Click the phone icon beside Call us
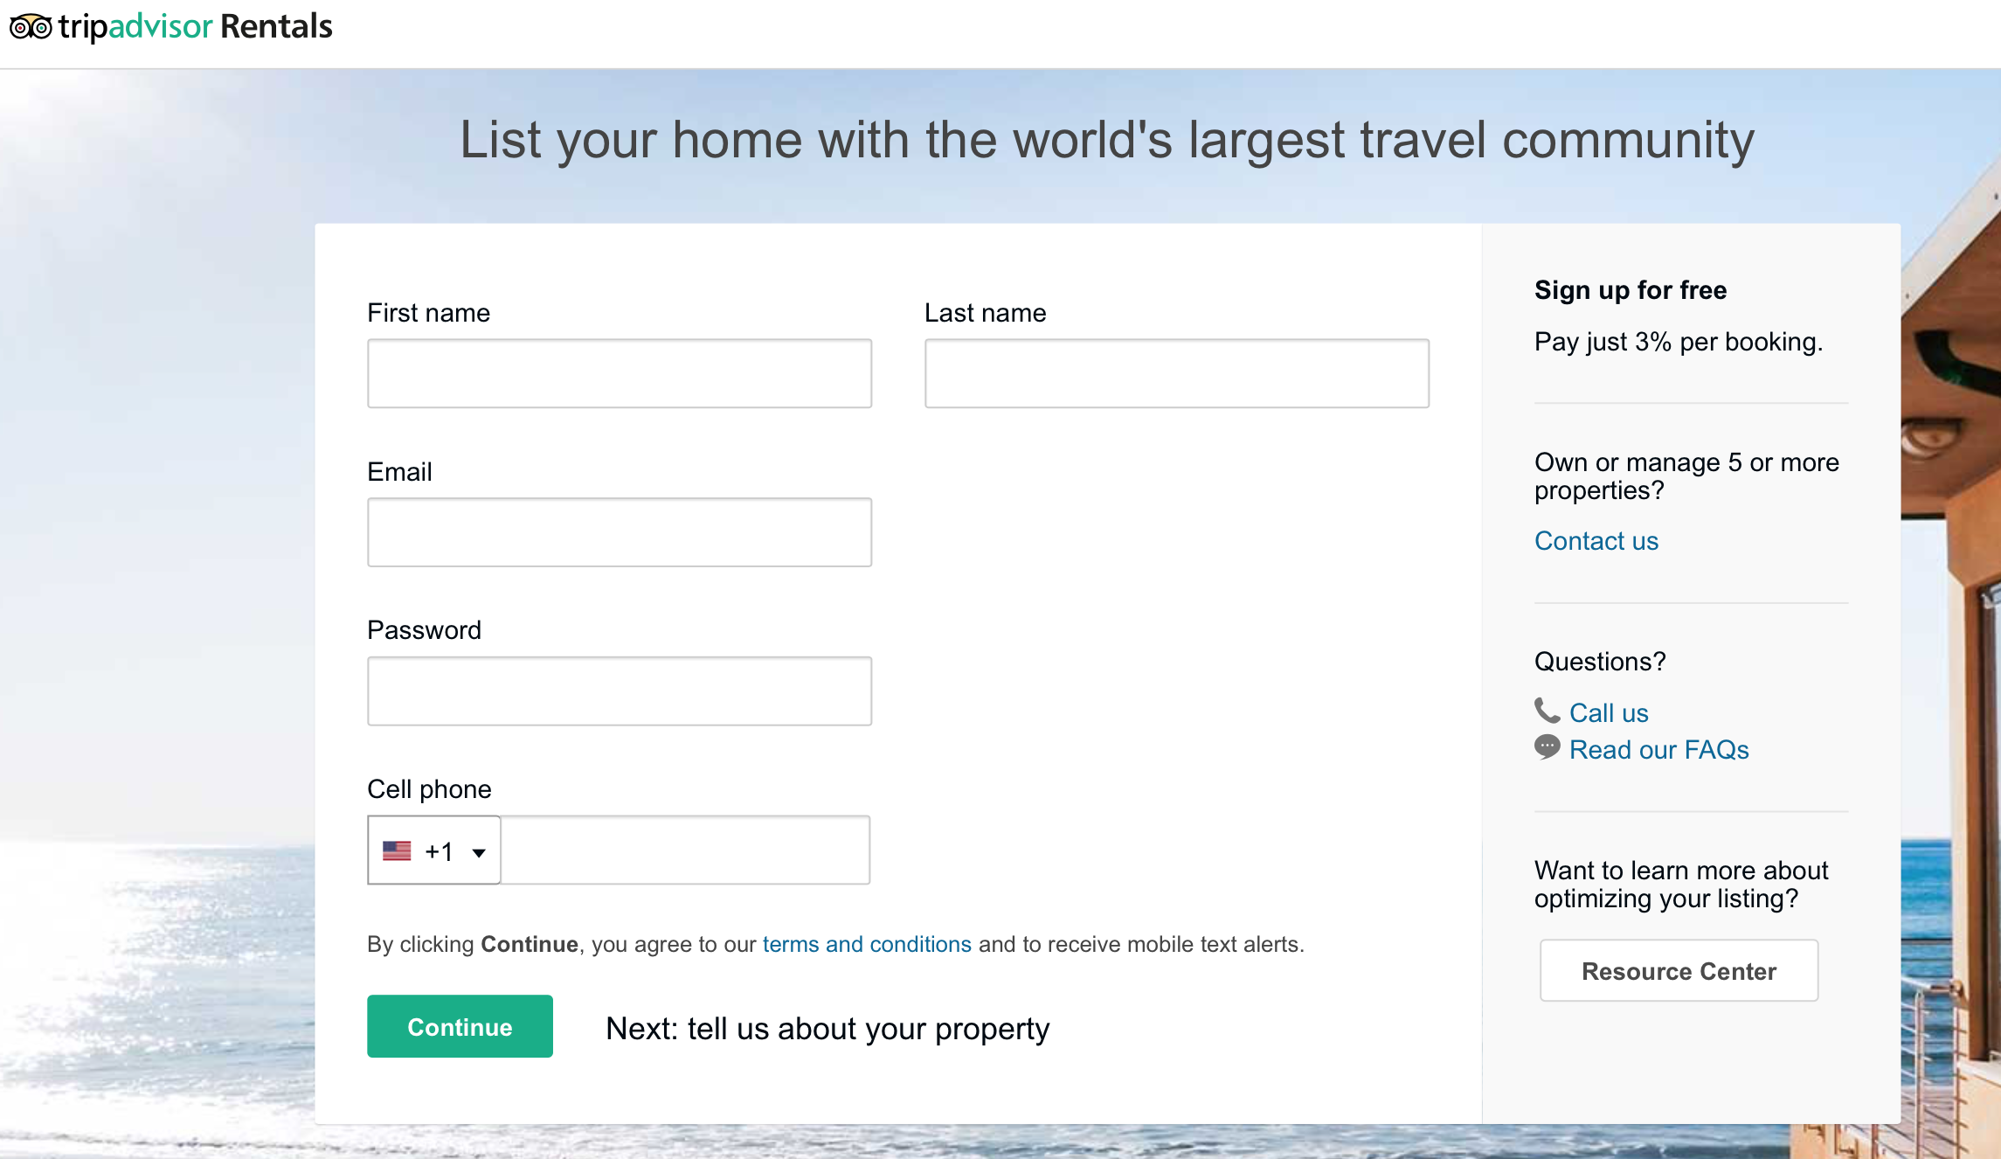This screenshot has width=2001, height=1159. pyautogui.click(x=1548, y=711)
